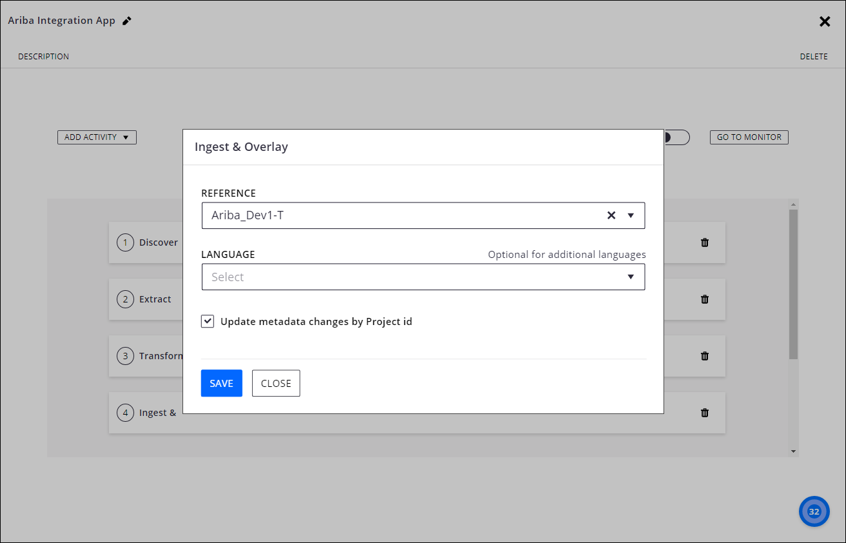Delete the Discover activity via its trash icon
The image size is (846, 543).
705,242
